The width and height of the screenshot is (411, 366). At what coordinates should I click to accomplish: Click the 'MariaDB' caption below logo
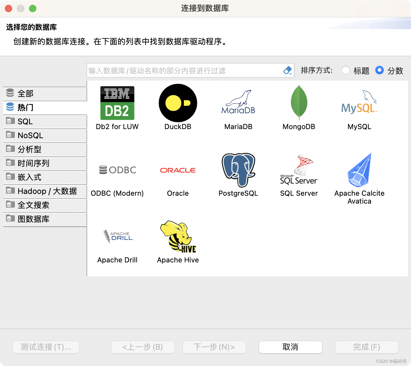pos(238,127)
